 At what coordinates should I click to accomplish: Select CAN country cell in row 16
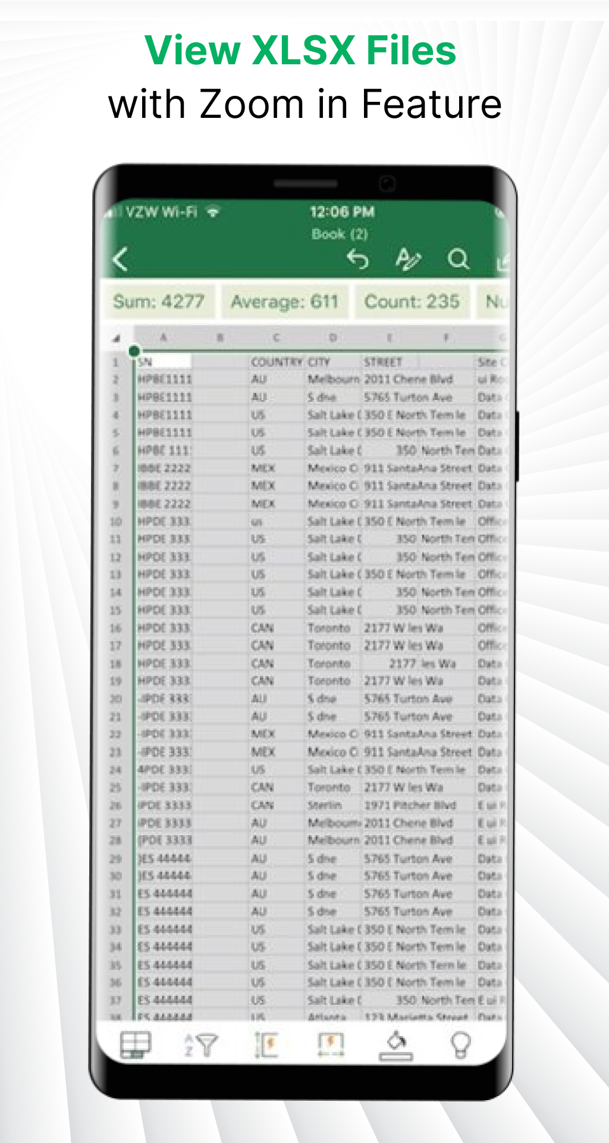pyautogui.click(x=277, y=628)
